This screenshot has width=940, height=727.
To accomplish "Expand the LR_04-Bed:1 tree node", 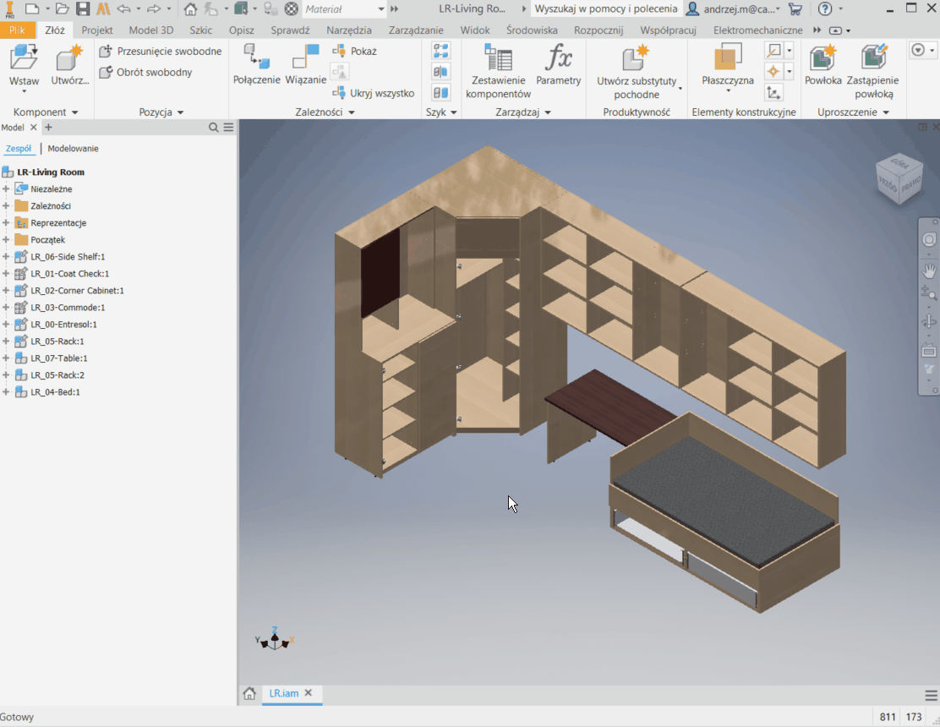I will click(x=6, y=392).
